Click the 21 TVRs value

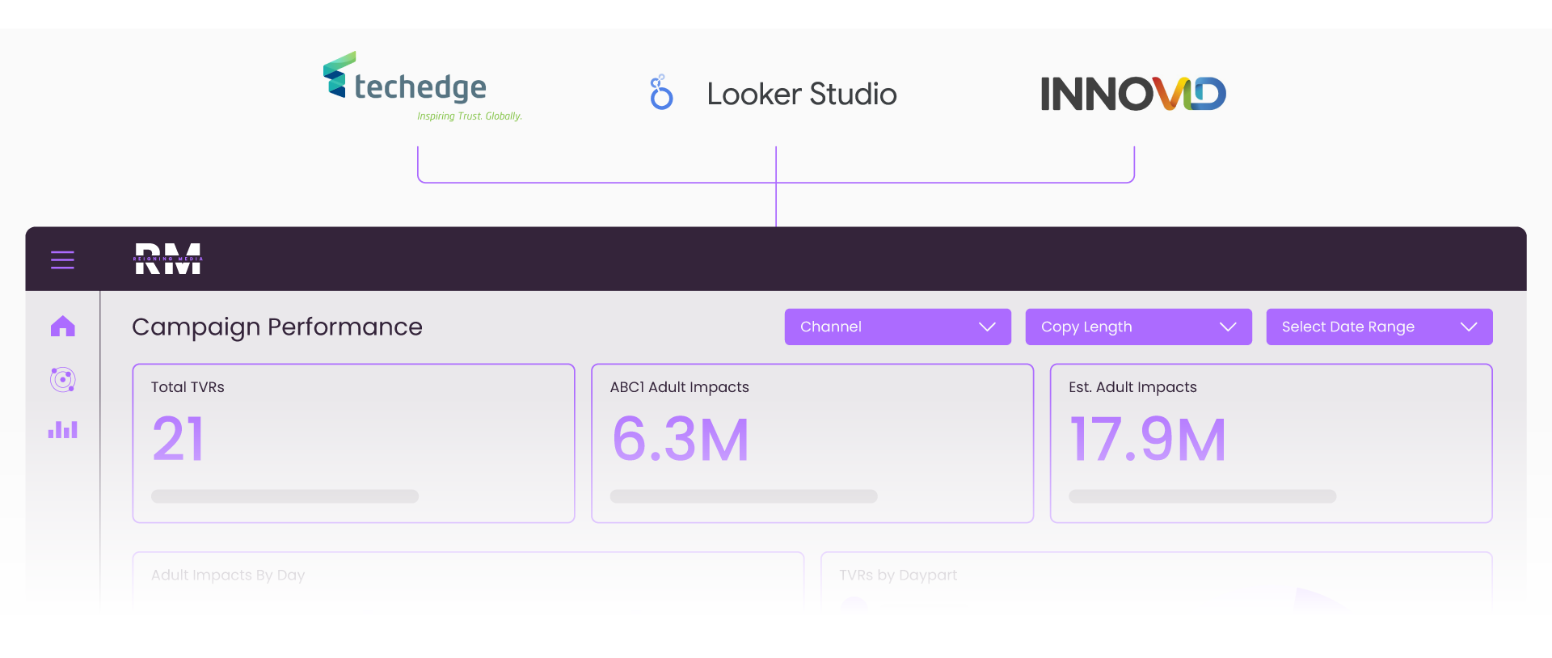[179, 440]
